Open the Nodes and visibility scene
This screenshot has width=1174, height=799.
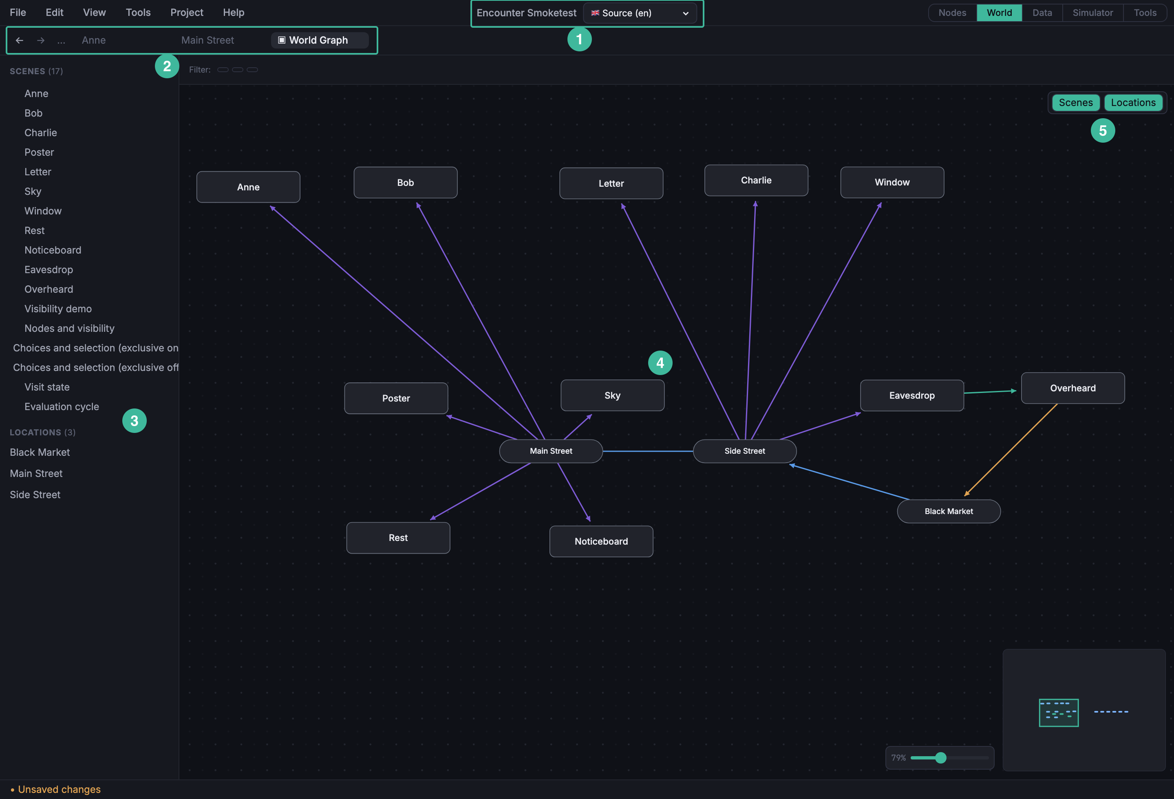[69, 328]
